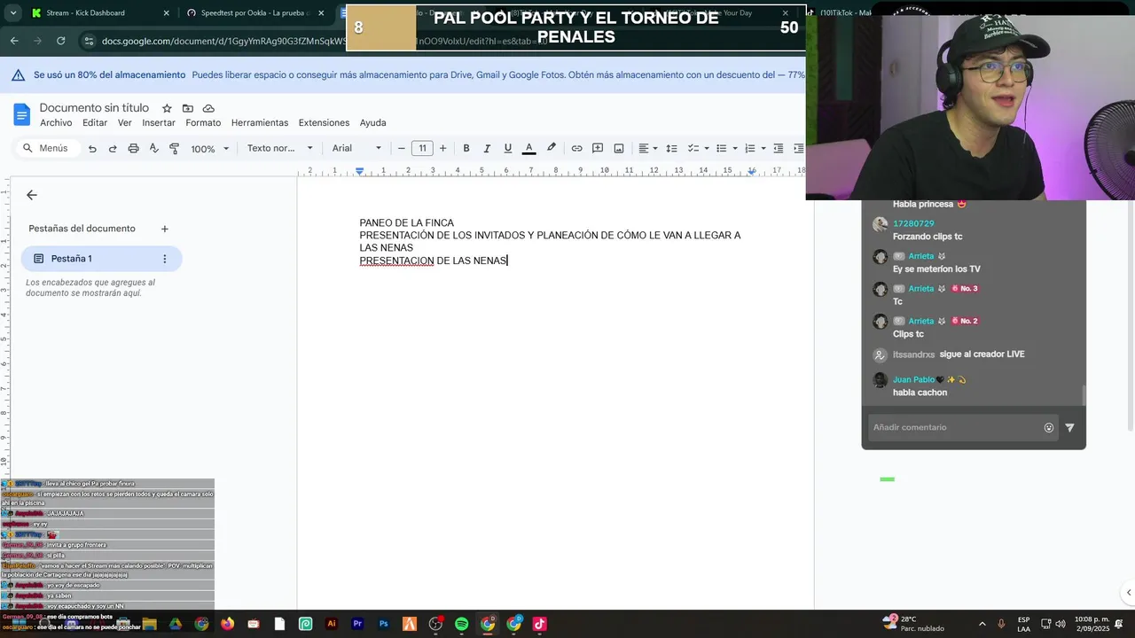
Task: Decrease the paragraph indent
Action: [x=779, y=149]
